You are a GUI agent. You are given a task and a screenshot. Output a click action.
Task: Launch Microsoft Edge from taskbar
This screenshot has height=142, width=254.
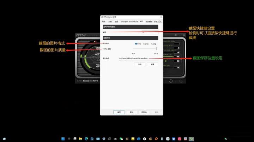[86, 139]
